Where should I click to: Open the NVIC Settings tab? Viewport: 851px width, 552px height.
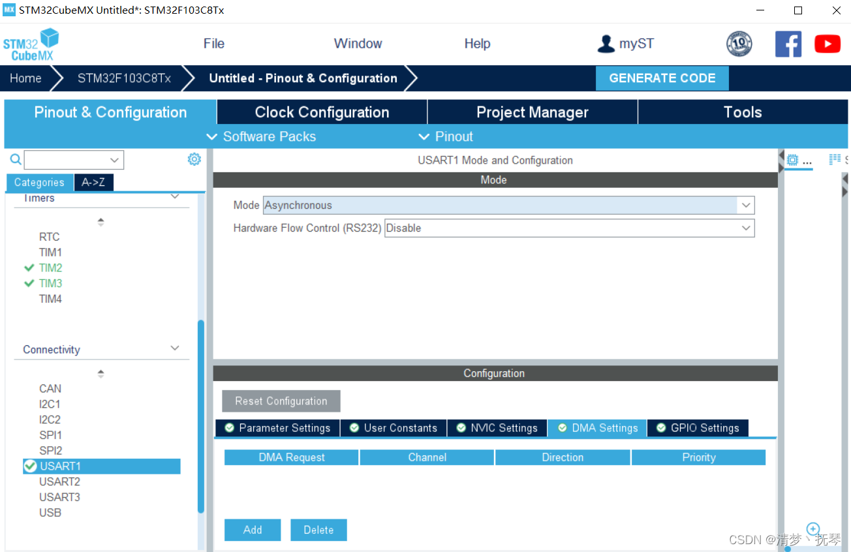pos(497,428)
